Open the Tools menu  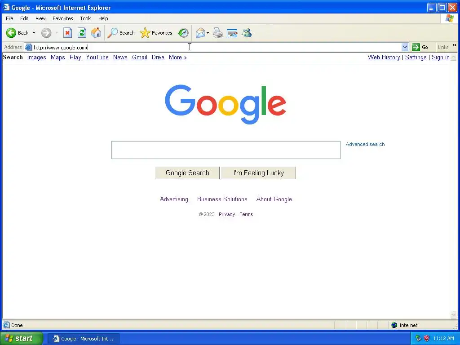pos(86,18)
